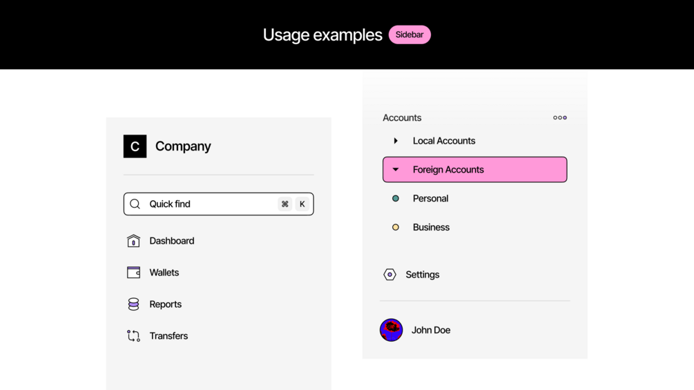694x390 pixels.
Task: Open the Personal account item
Action: click(430, 199)
